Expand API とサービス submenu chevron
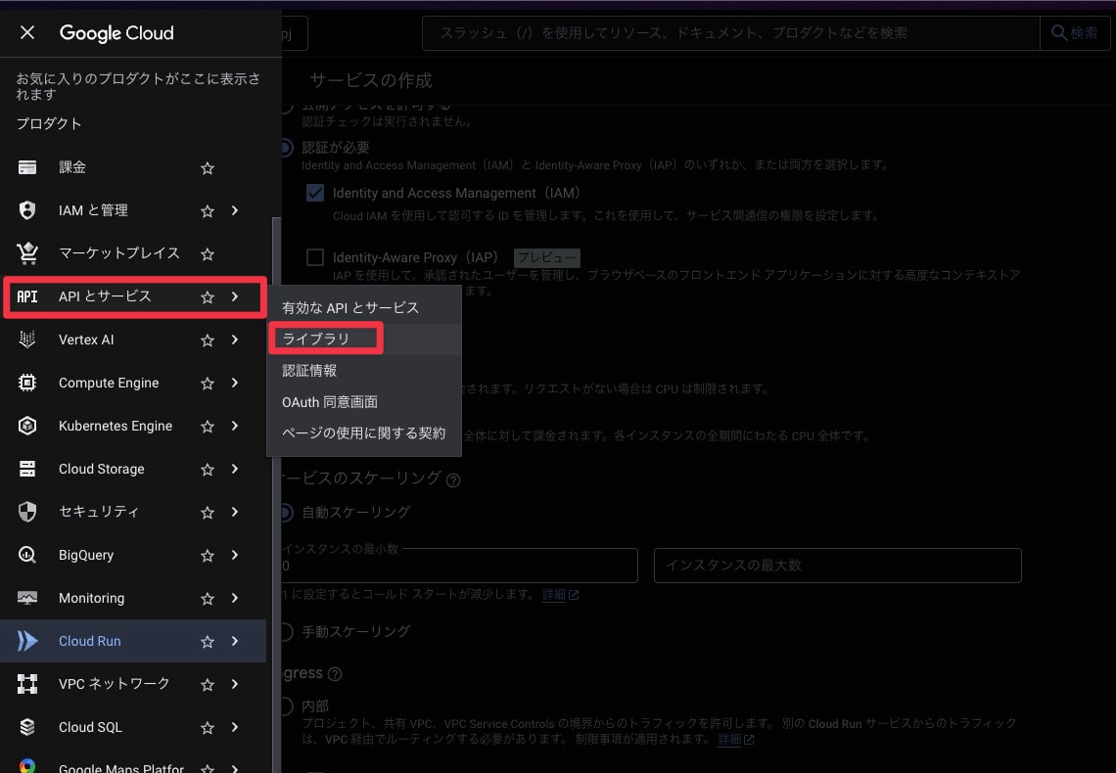This screenshot has width=1116, height=773. [235, 296]
